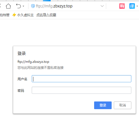Click the blue 登录 login button
Image resolution: width=139 pixels, height=116 pixels.
pos(103,105)
